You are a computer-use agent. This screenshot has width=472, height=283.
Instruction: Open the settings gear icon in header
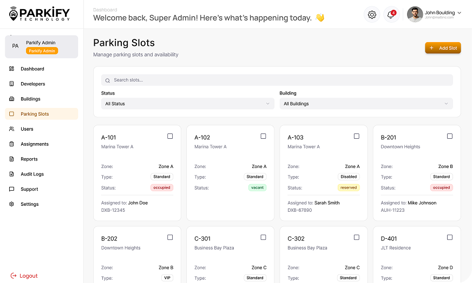tap(372, 15)
